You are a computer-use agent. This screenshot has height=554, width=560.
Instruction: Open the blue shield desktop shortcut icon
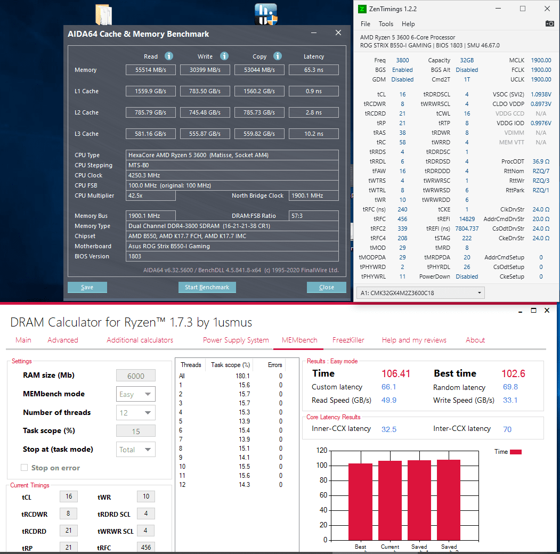pyautogui.click(x=266, y=14)
